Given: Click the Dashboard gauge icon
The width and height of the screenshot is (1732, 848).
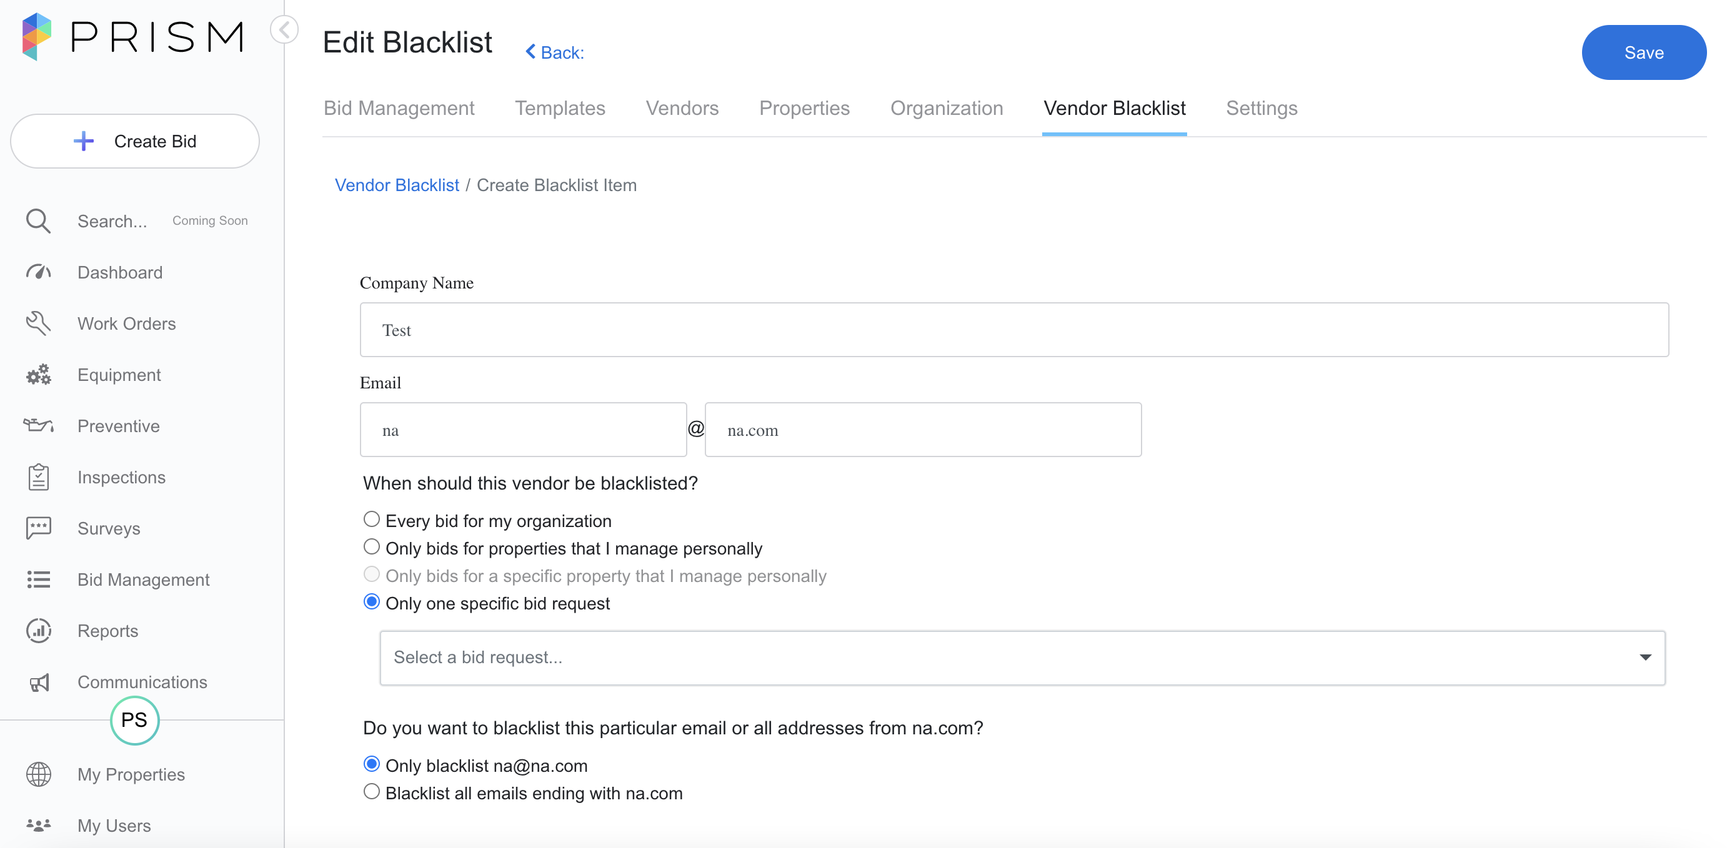Looking at the screenshot, I should [x=38, y=272].
